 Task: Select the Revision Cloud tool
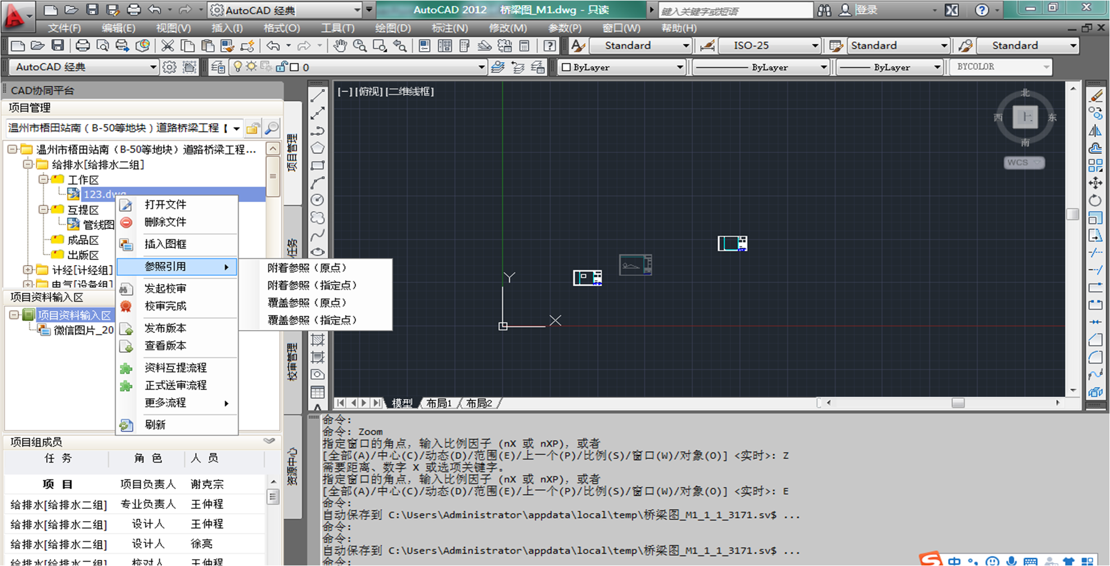click(x=318, y=218)
